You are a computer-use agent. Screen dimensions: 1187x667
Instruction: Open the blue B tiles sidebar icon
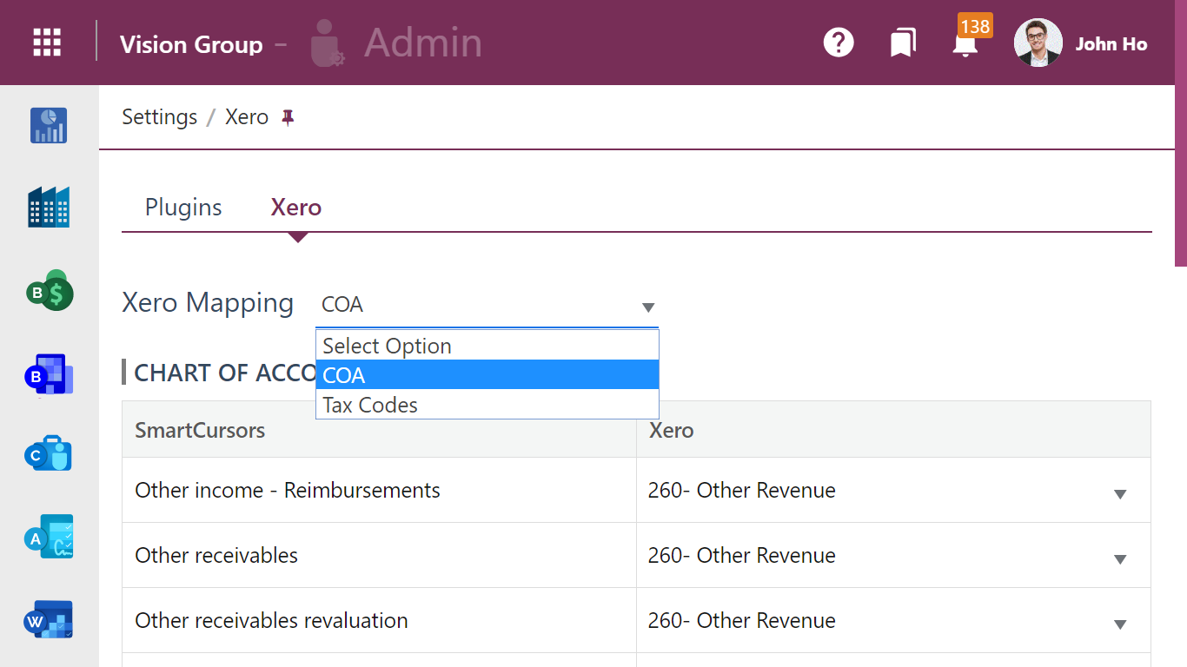coord(50,375)
